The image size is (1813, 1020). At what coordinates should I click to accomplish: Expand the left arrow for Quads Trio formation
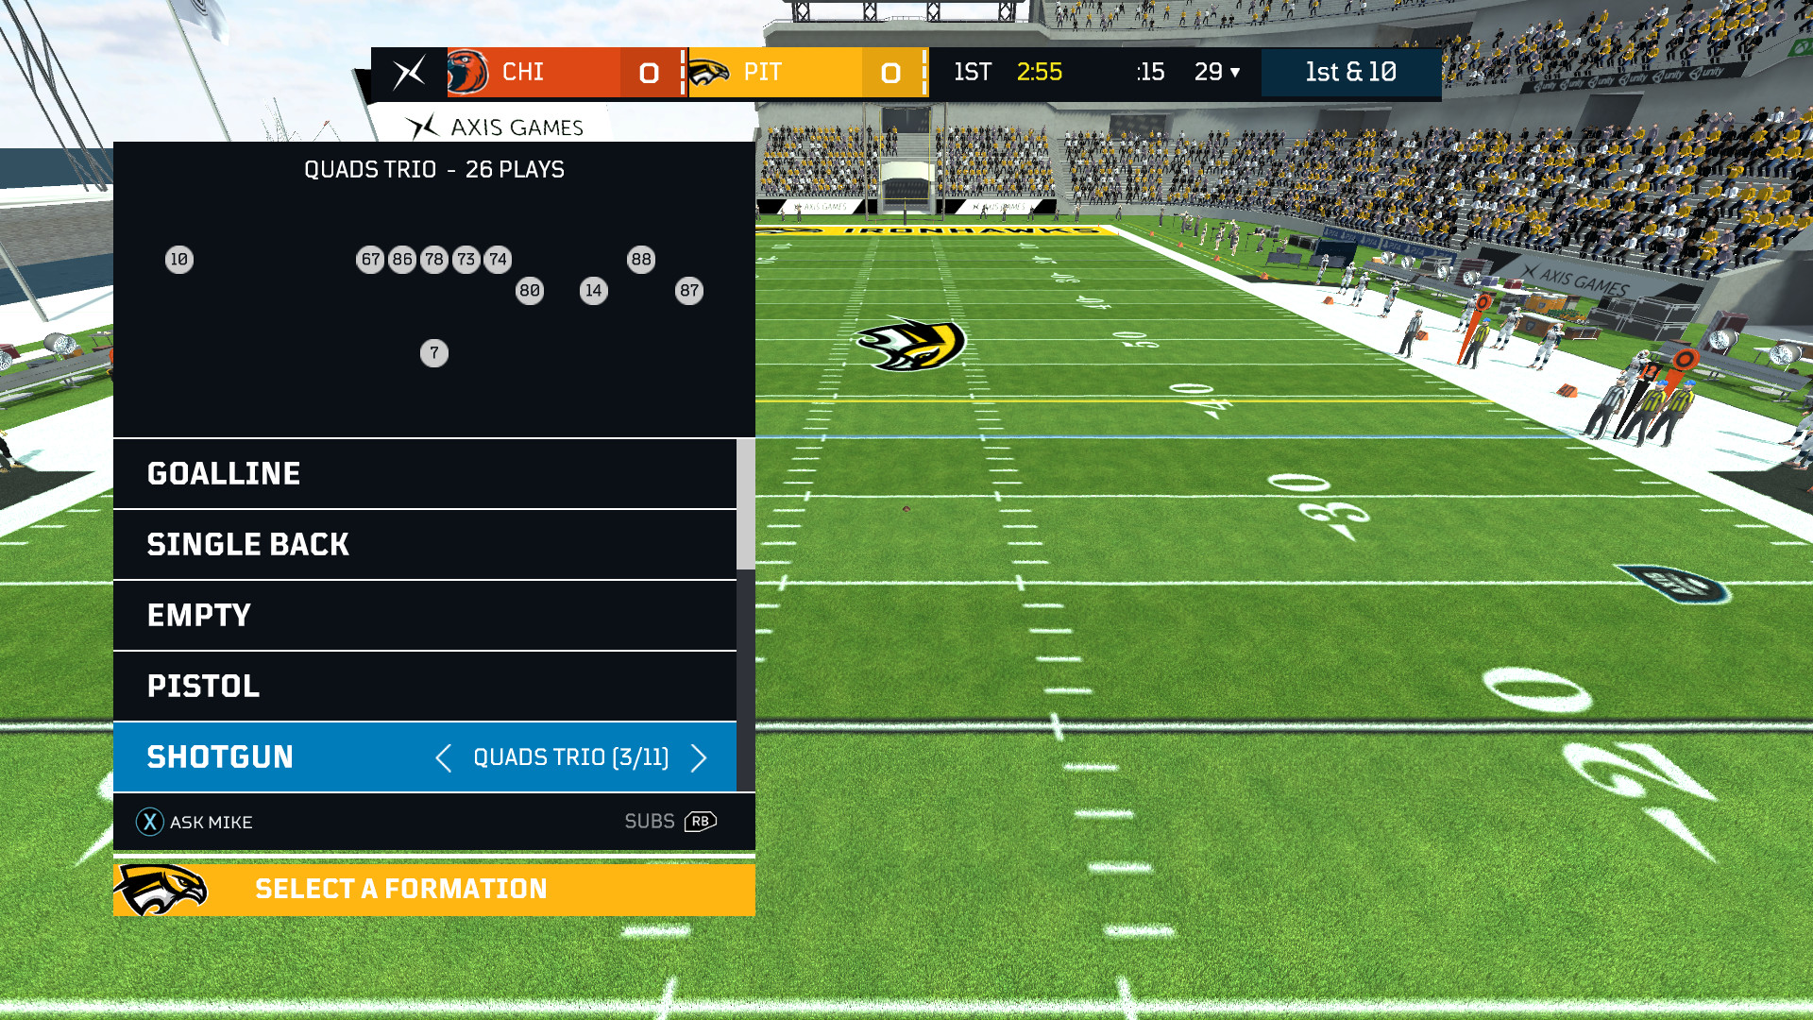point(443,757)
